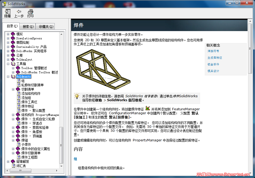
Task: Click the content pane vertical scrollbar thumb
Action: [x=250, y=49]
